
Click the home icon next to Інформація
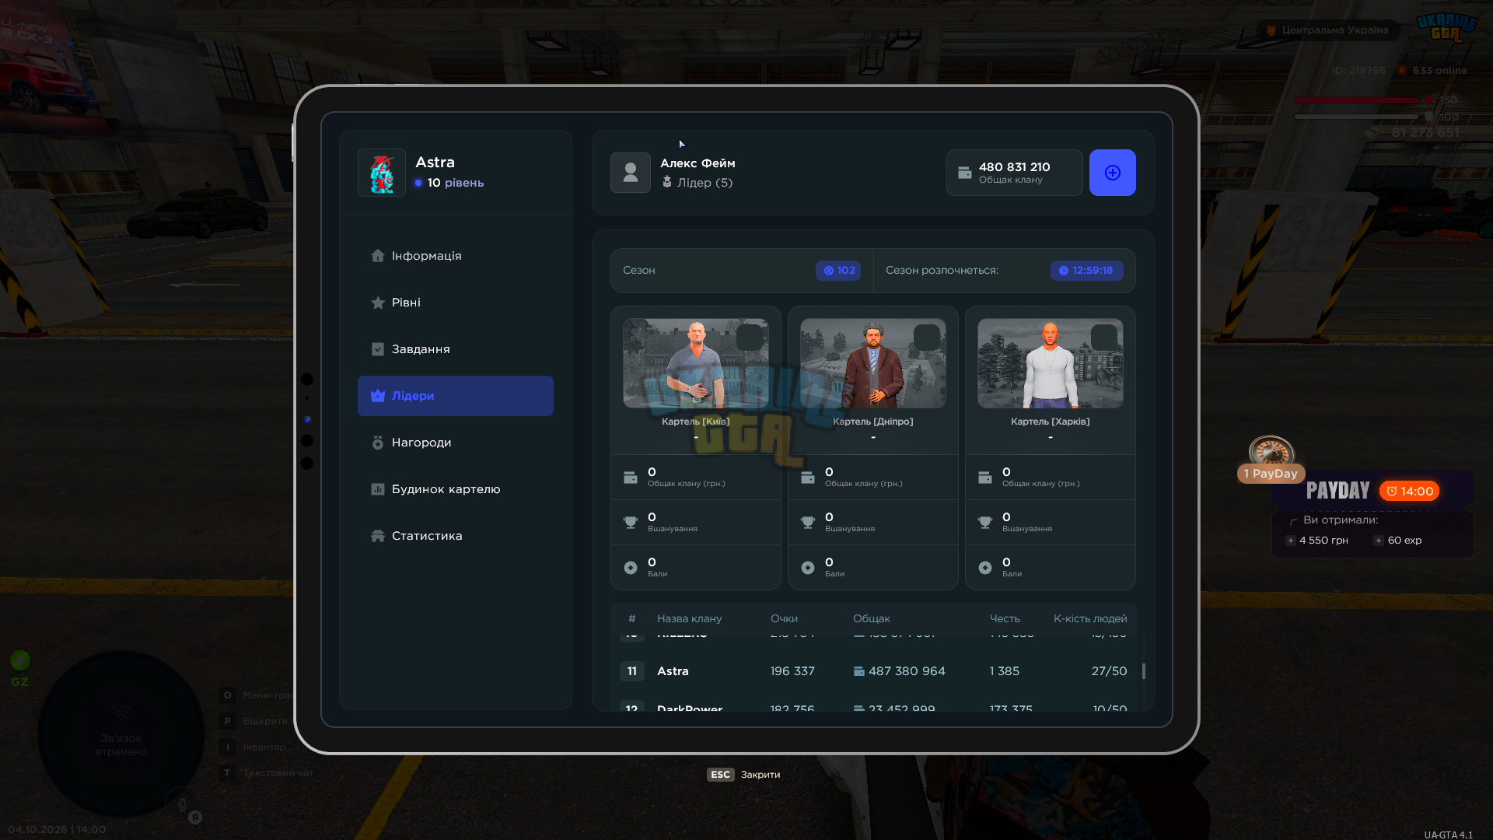378,256
